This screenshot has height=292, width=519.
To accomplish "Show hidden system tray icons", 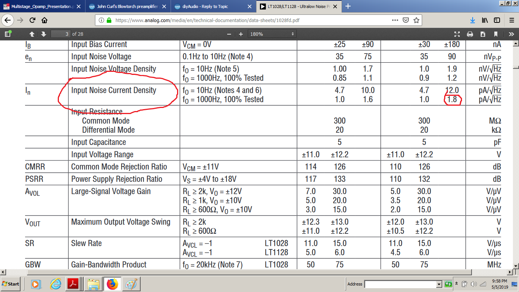I will click(x=457, y=284).
